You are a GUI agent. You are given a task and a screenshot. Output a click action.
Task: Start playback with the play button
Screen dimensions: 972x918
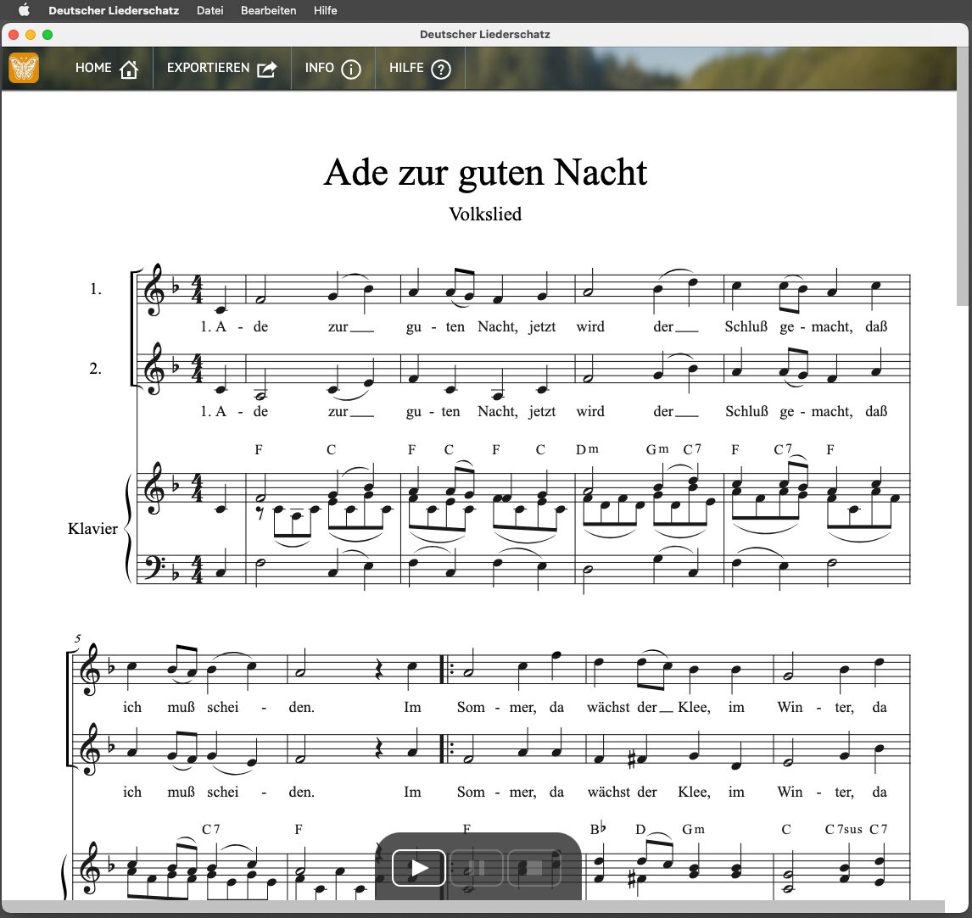(419, 867)
